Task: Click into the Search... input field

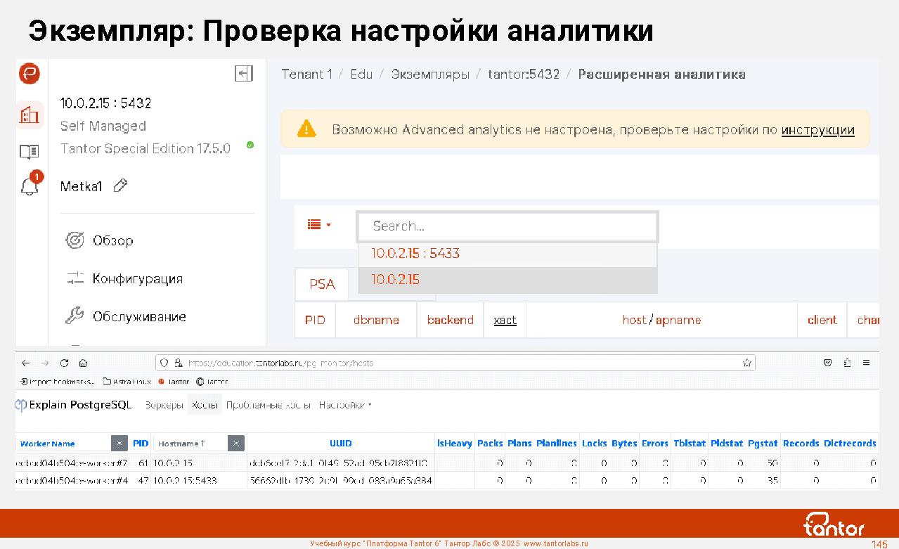Action: point(507,226)
